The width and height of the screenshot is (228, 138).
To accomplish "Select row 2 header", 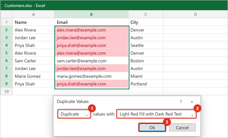I will pyautogui.click(x=6, y=30).
